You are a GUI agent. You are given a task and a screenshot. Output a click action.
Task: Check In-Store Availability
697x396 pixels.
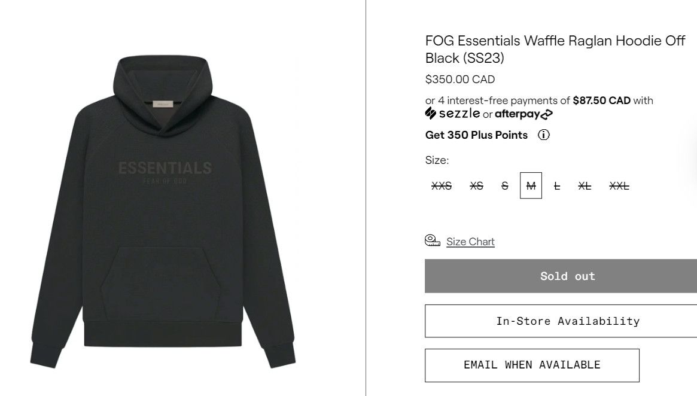[561, 321]
